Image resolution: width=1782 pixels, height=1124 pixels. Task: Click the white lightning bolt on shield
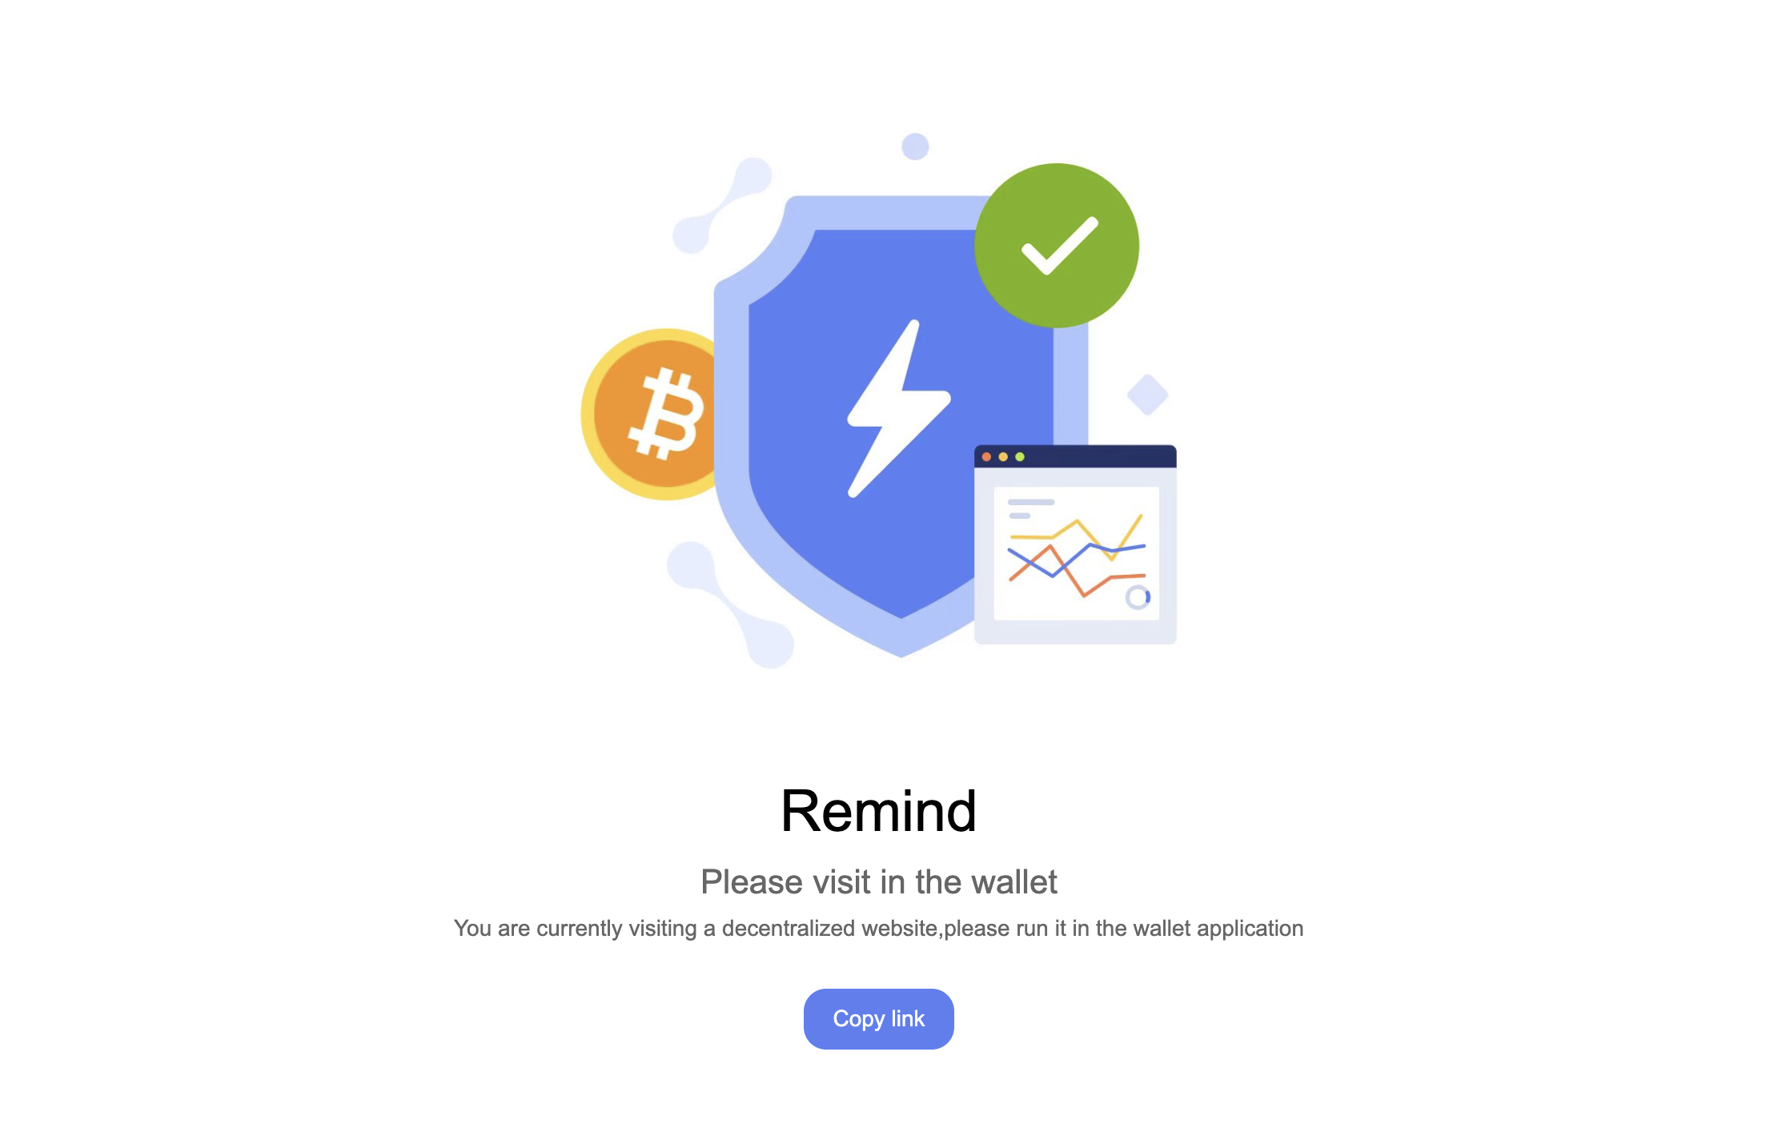898,408
